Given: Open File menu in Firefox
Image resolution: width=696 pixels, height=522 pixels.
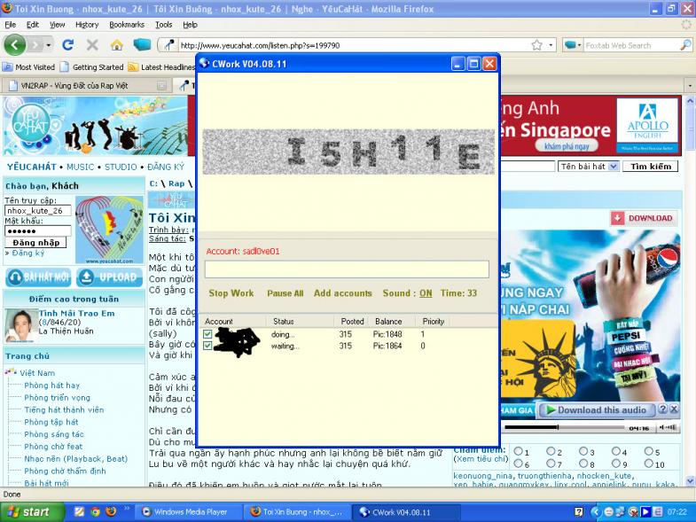Looking at the screenshot, I should click(x=11, y=25).
